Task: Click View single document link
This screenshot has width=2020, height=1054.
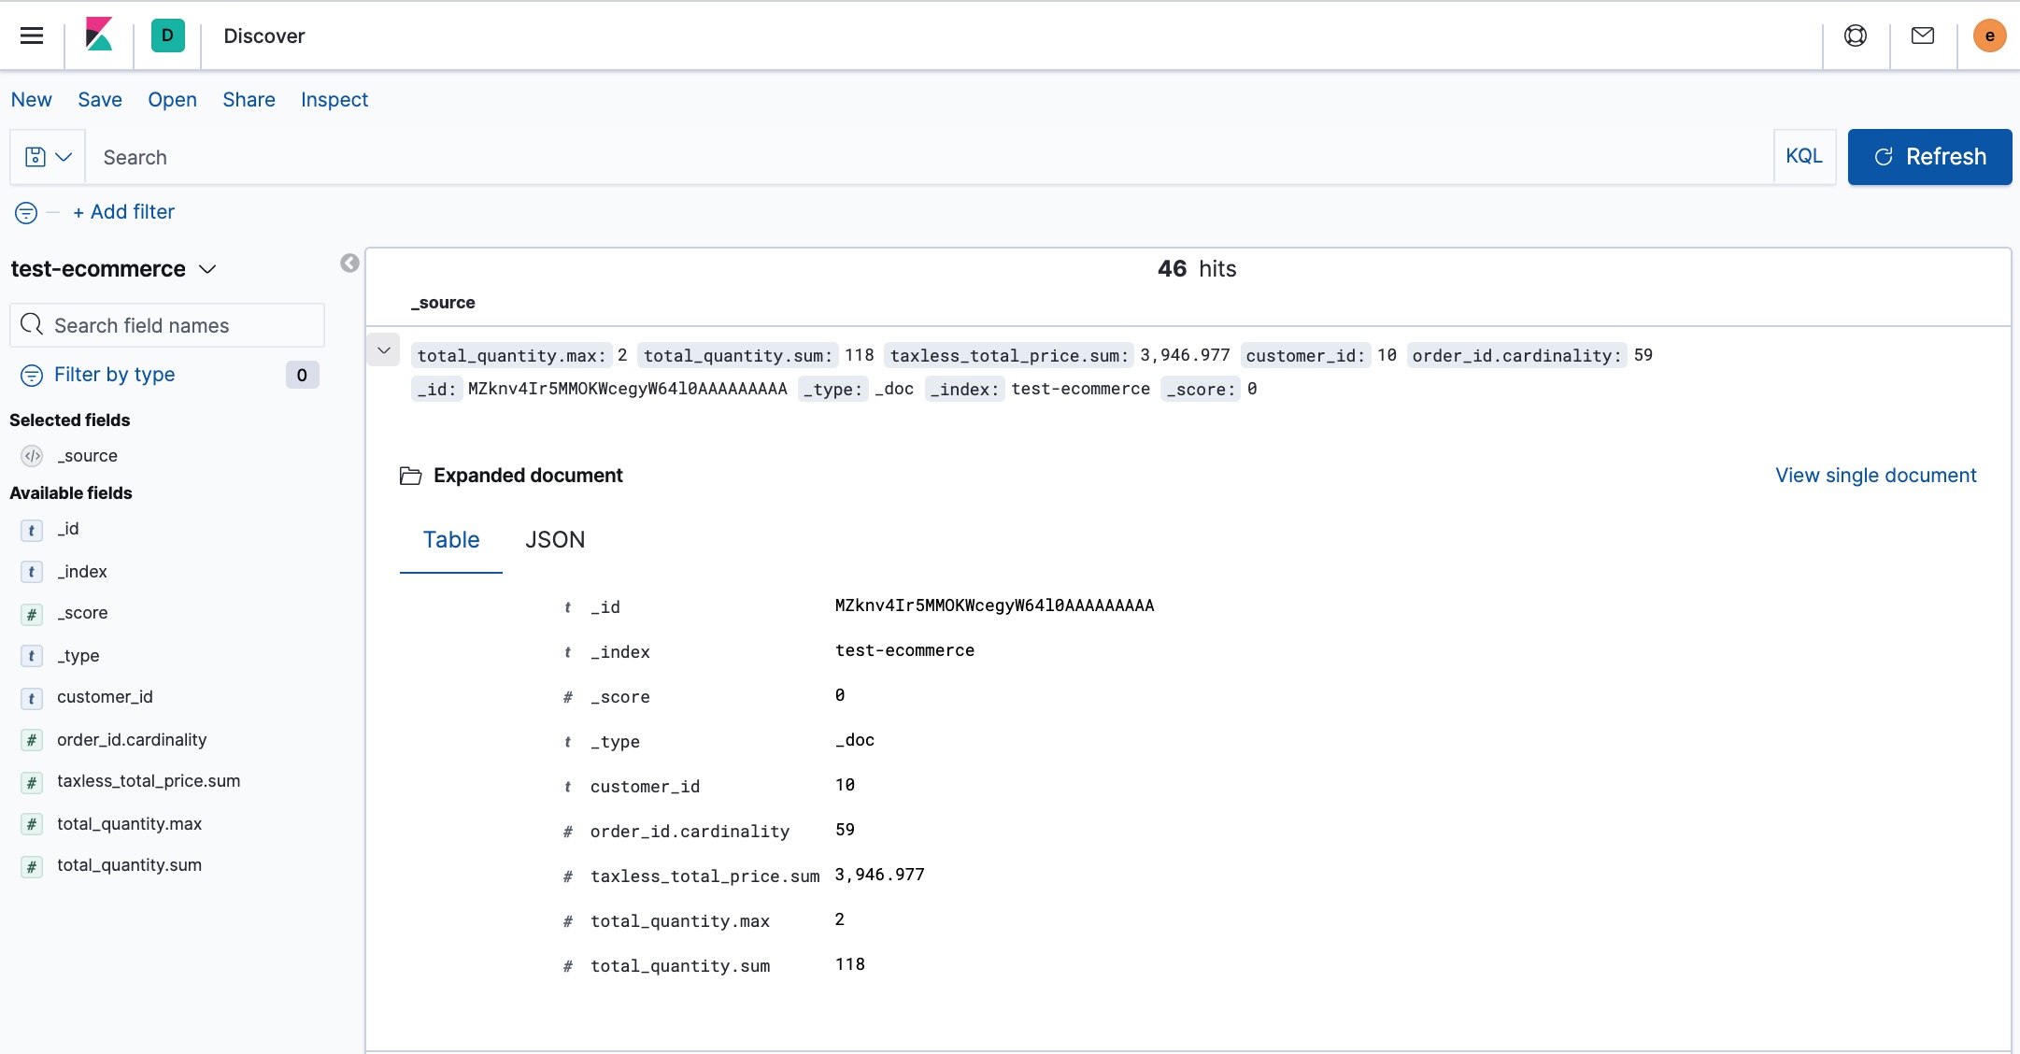Action: coord(1876,475)
